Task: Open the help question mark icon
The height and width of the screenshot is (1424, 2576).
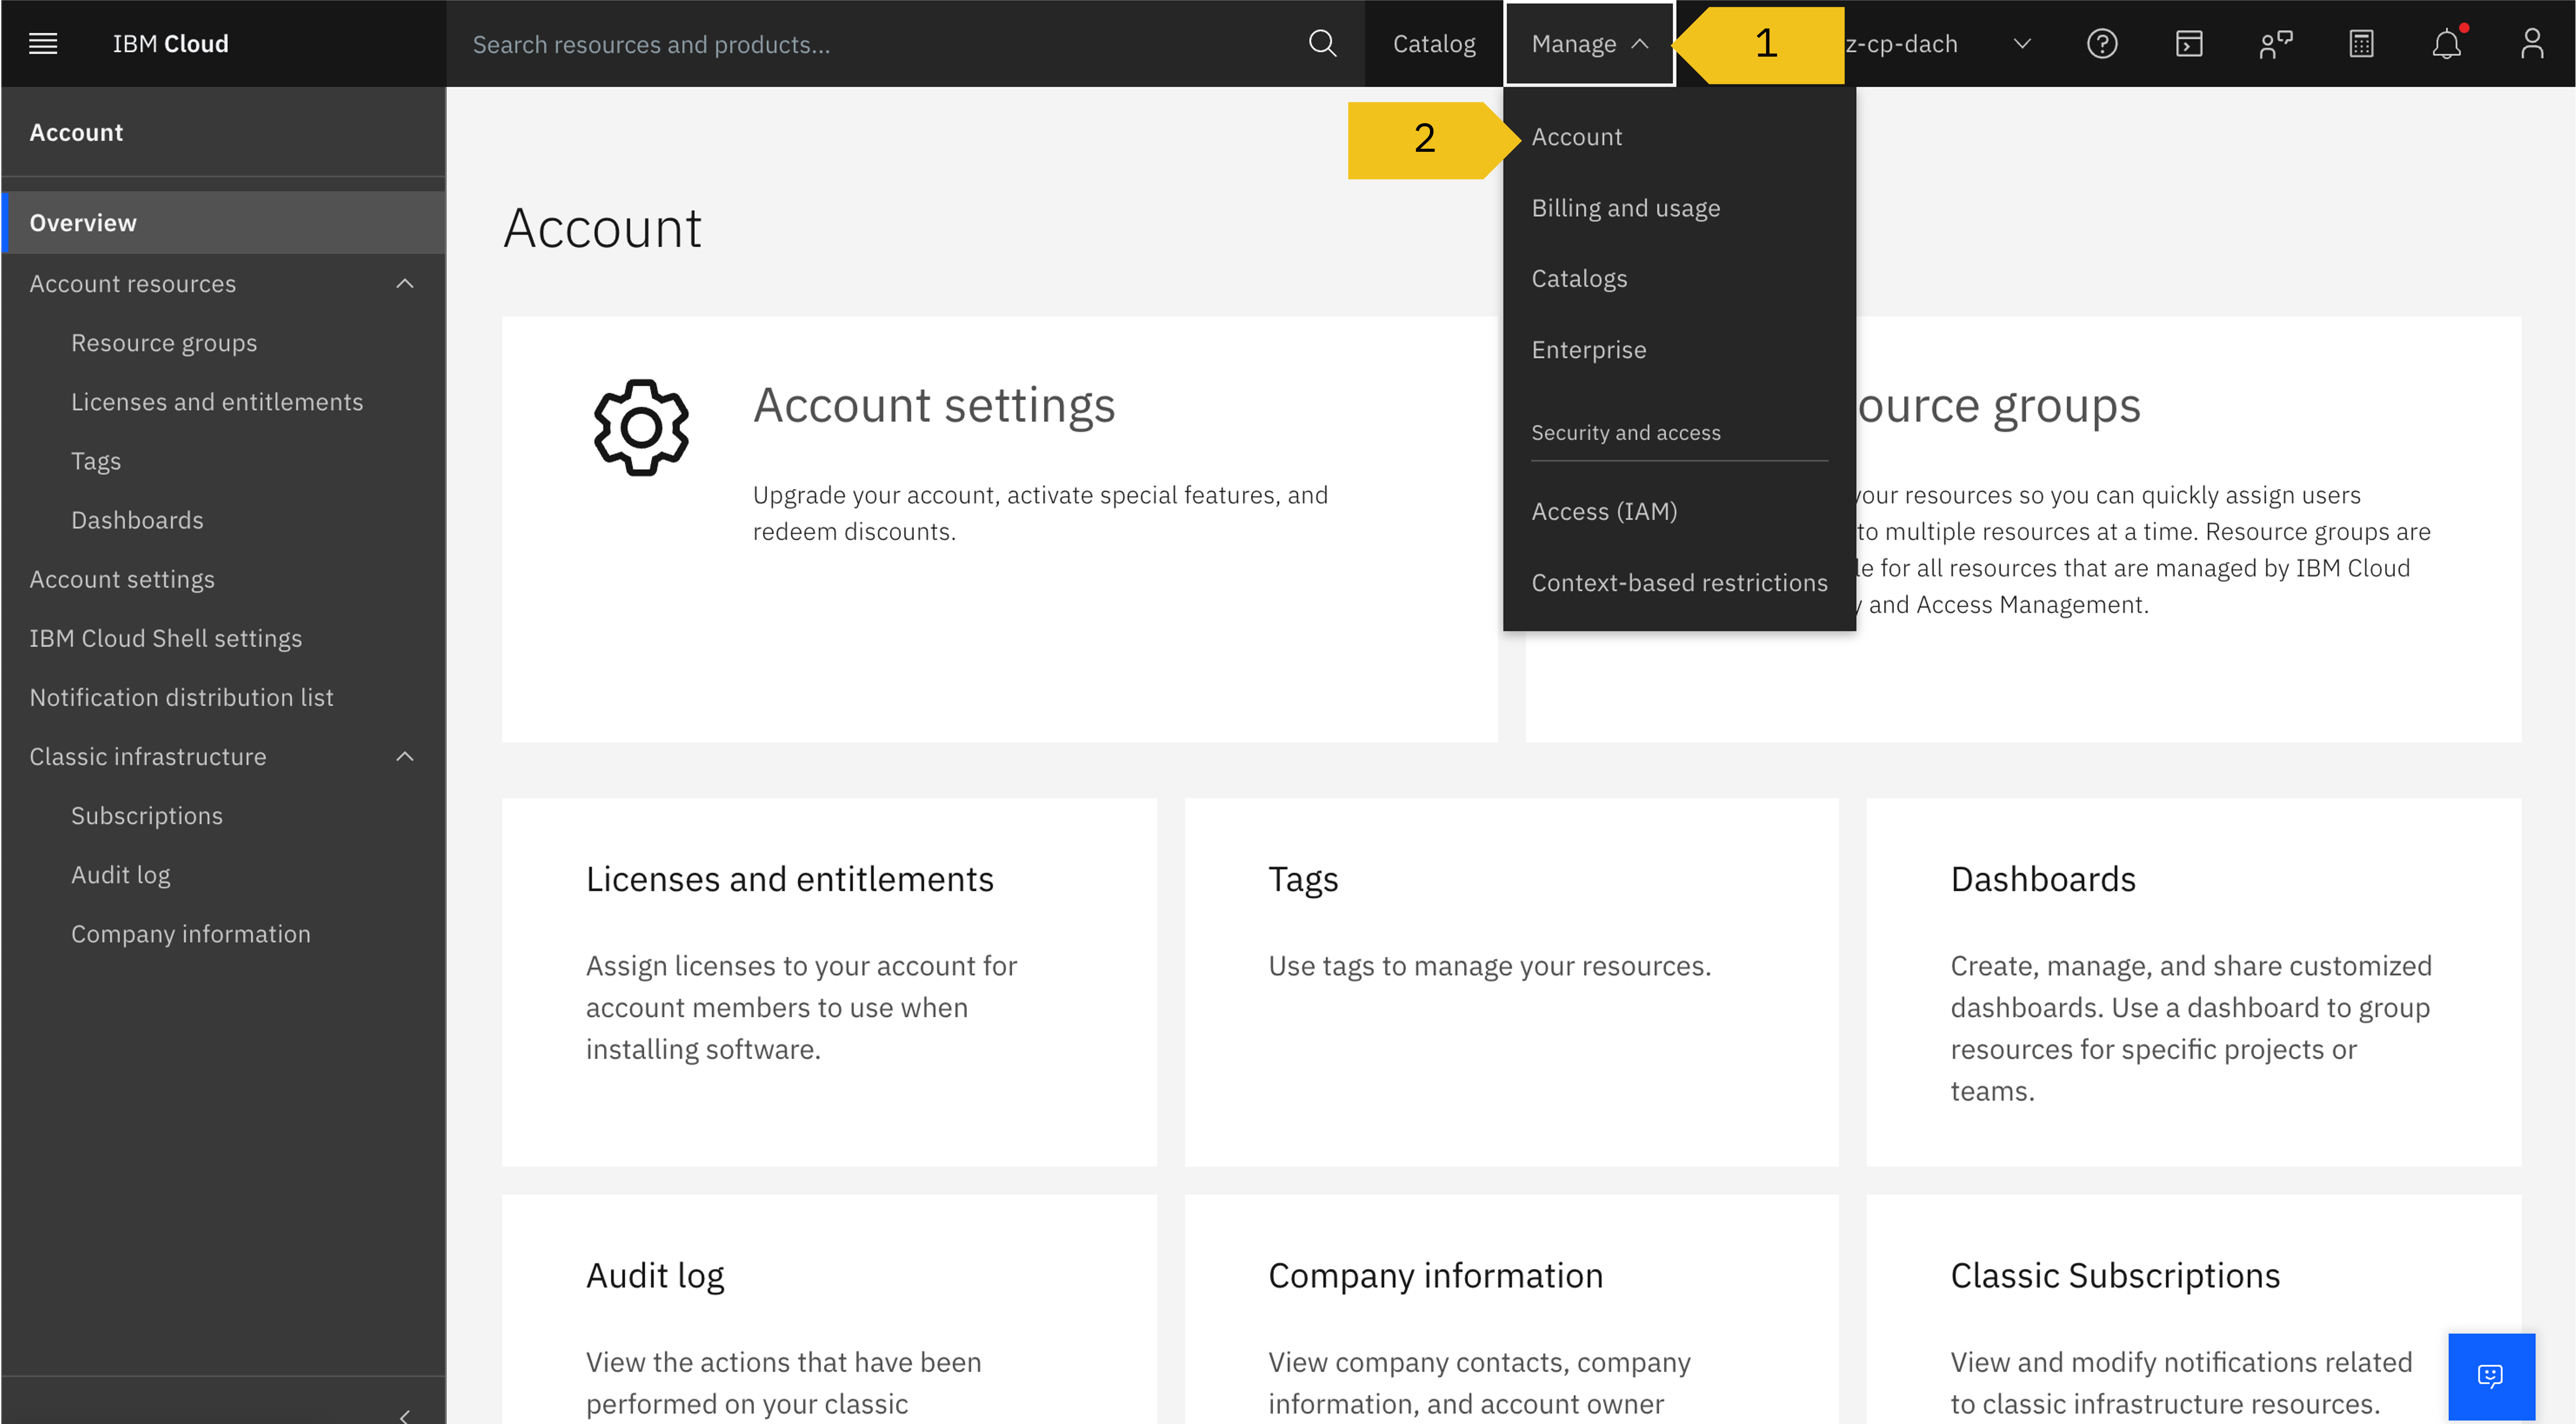Action: 2103,43
